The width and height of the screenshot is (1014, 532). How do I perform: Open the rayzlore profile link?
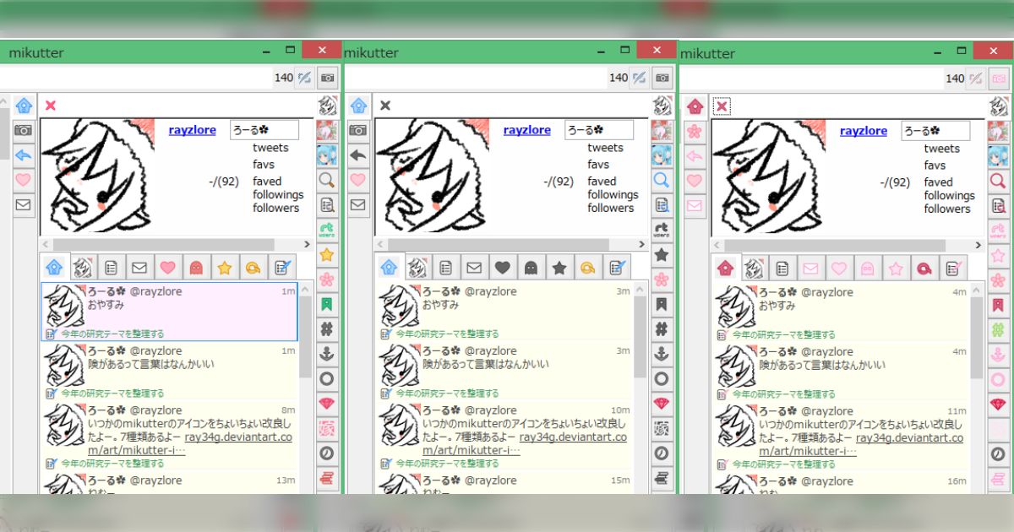192,129
